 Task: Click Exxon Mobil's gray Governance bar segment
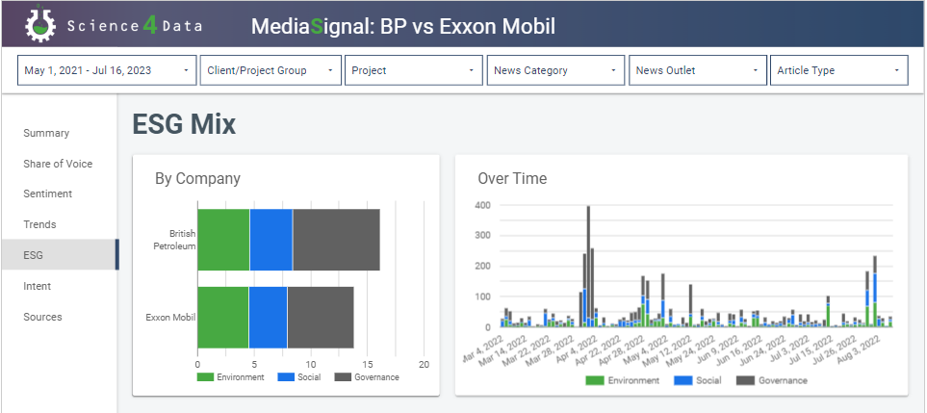coord(321,318)
